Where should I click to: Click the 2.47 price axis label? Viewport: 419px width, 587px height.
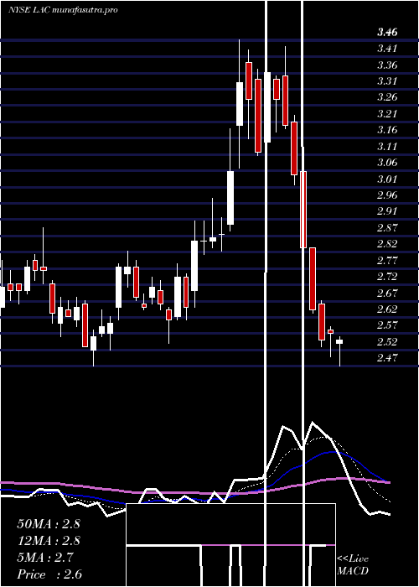(x=387, y=358)
